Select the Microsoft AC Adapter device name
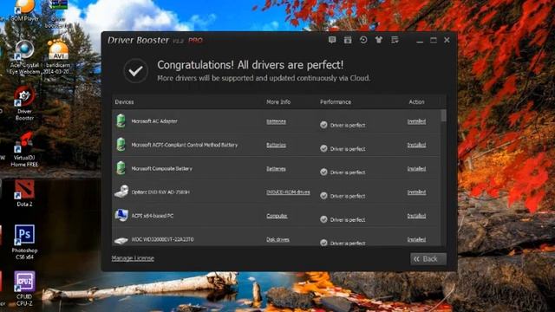 point(154,121)
